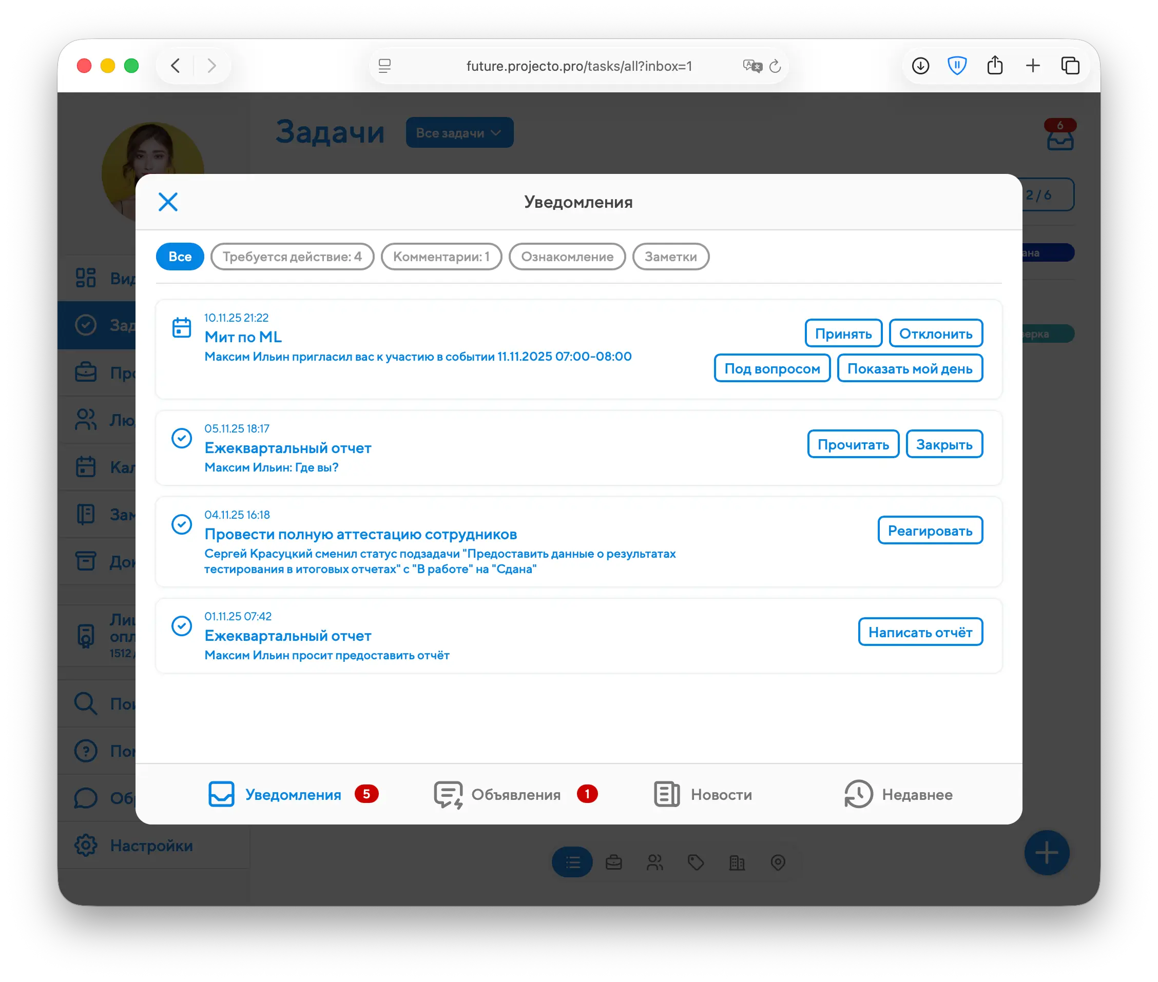The image size is (1158, 982).
Task: Reload page via address bar refresh icon
Action: 775,67
